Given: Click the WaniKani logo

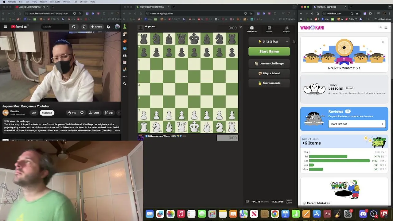Looking at the screenshot, I should pos(312,28).
